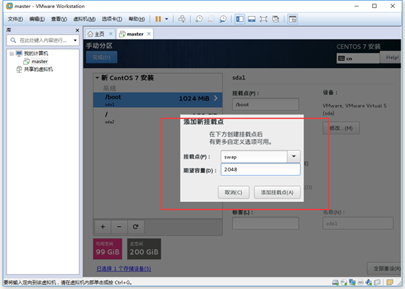Screen dimensions: 405x289
Task: Collapse the 我的计算机 tree node
Action: pyautogui.click(x=12, y=53)
